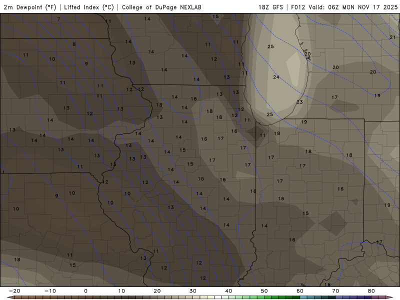This screenshot has height=300, width=400.
Task: Click the '40' label on the color scale
Action: tap(228, 291)
